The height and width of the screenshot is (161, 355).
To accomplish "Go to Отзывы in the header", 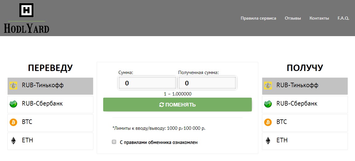I will [293, 18].
